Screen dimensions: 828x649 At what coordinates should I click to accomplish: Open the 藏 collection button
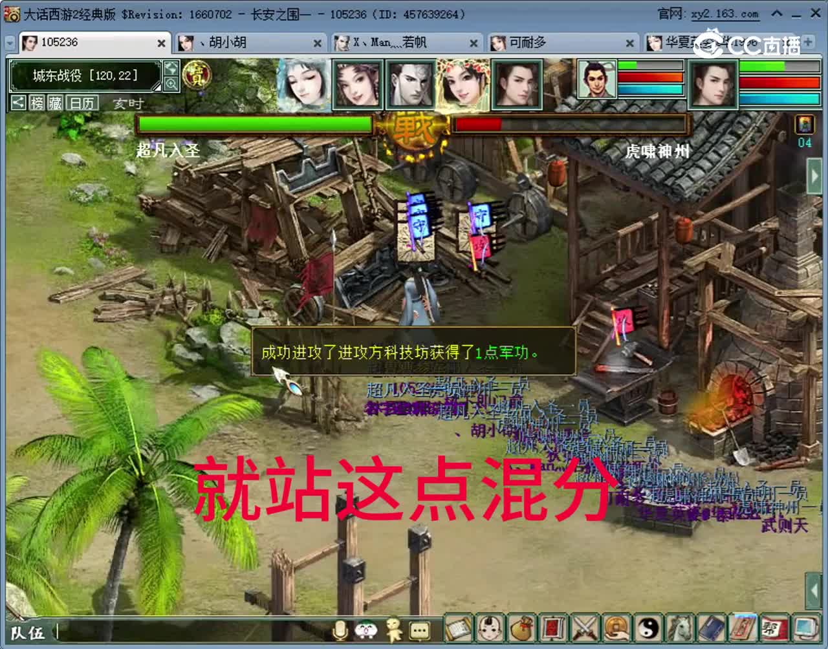point(55,102)
